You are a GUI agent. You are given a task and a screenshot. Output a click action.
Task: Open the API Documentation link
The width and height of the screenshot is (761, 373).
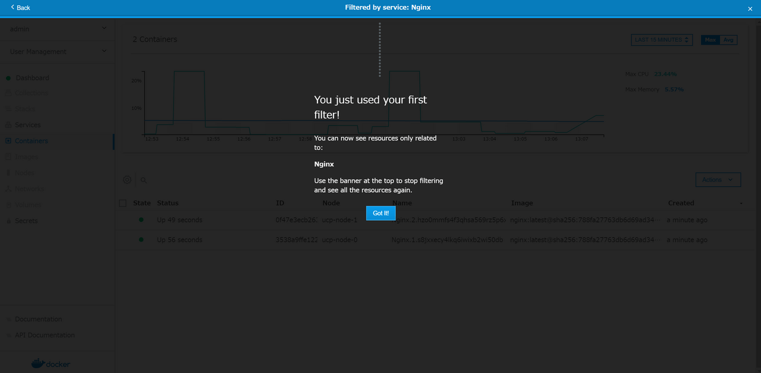[x=45, y=336]
